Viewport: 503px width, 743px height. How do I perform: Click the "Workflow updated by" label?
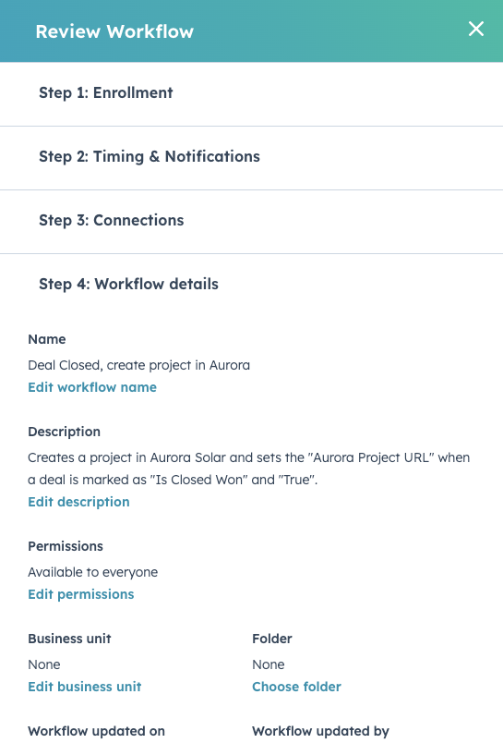[321, 731]
